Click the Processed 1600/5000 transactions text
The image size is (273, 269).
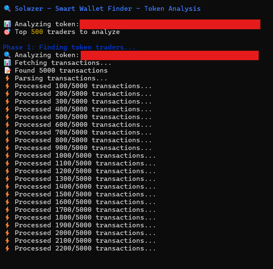(85, 202)
